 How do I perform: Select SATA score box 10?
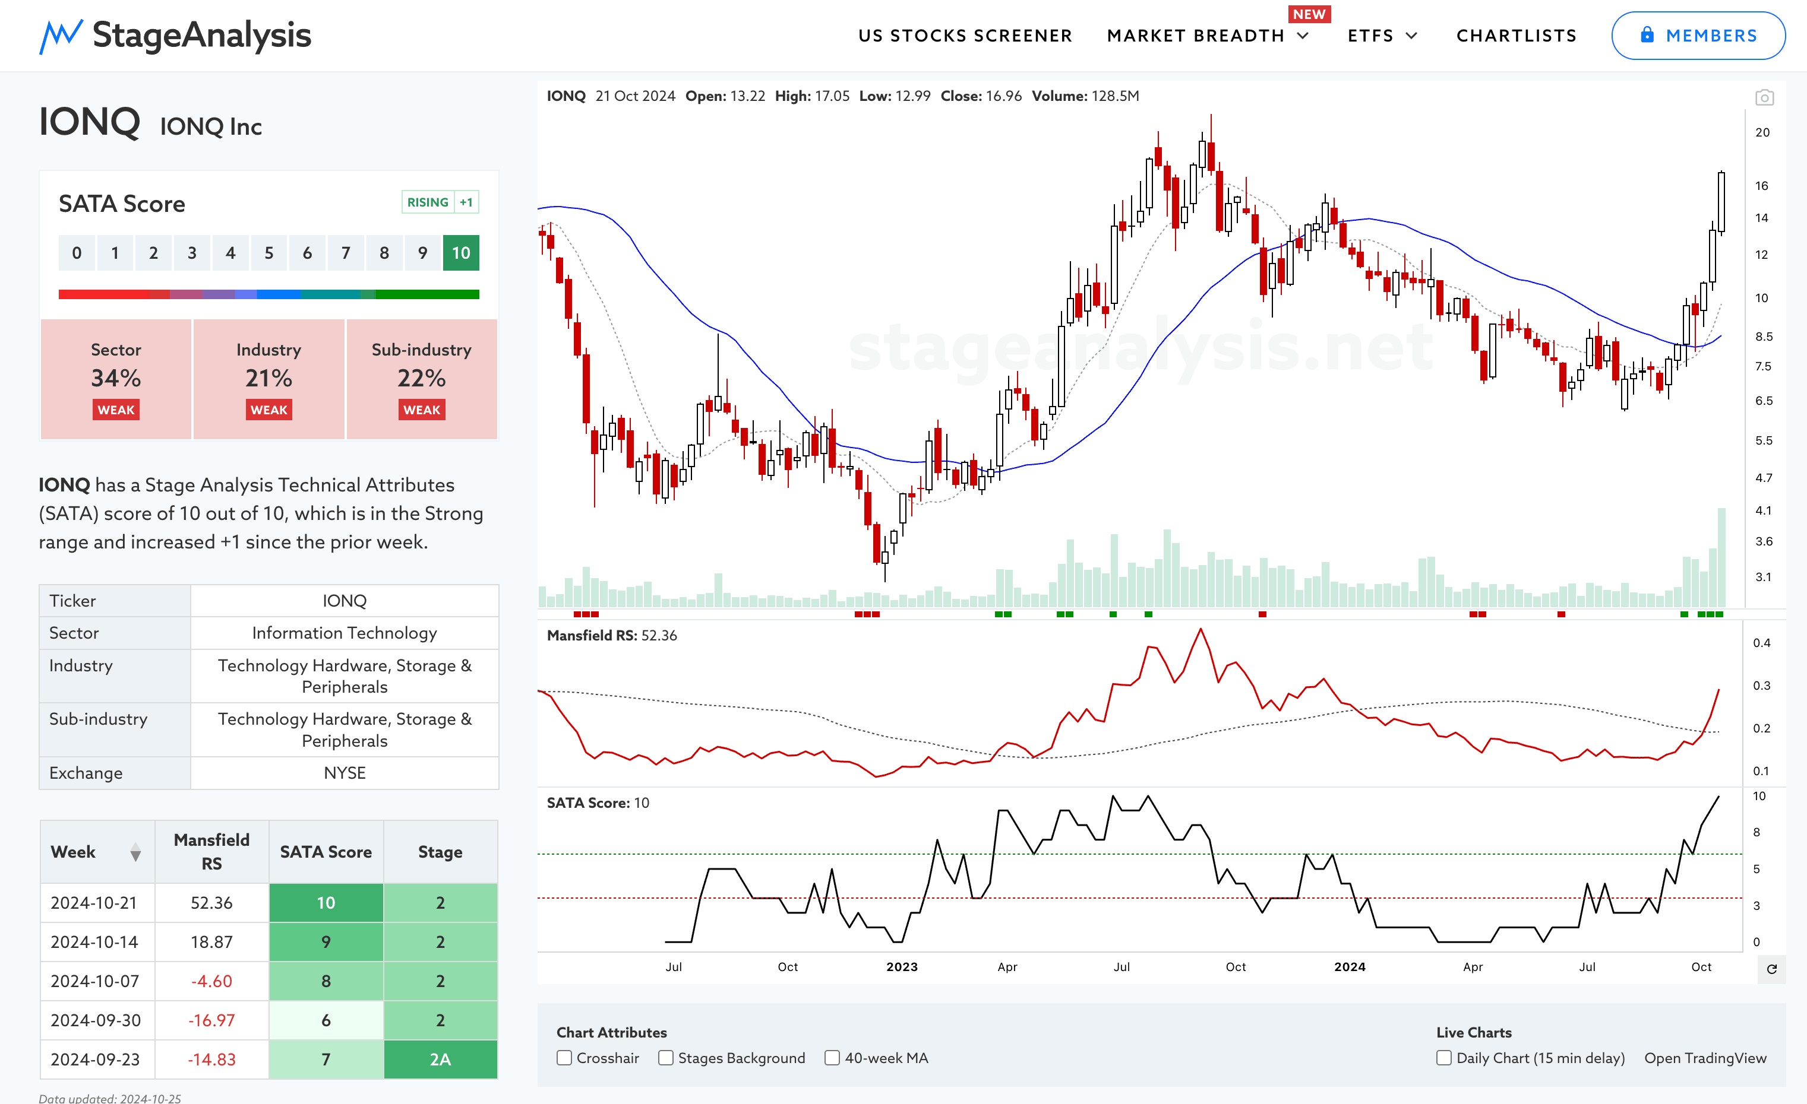(460, 253)
